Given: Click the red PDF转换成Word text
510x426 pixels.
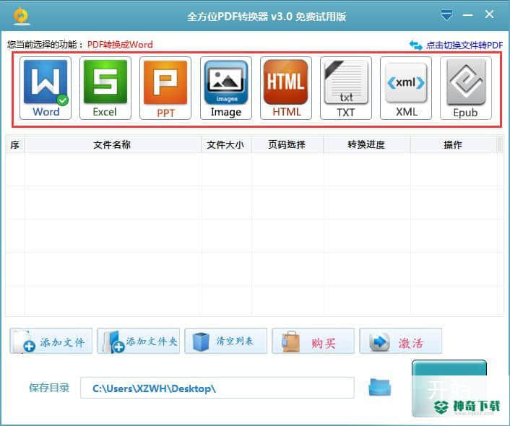Looking at the screenshot, I should click(x=120, y=45).
